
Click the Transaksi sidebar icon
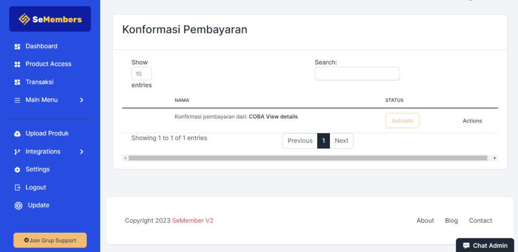tap(17, 82)
